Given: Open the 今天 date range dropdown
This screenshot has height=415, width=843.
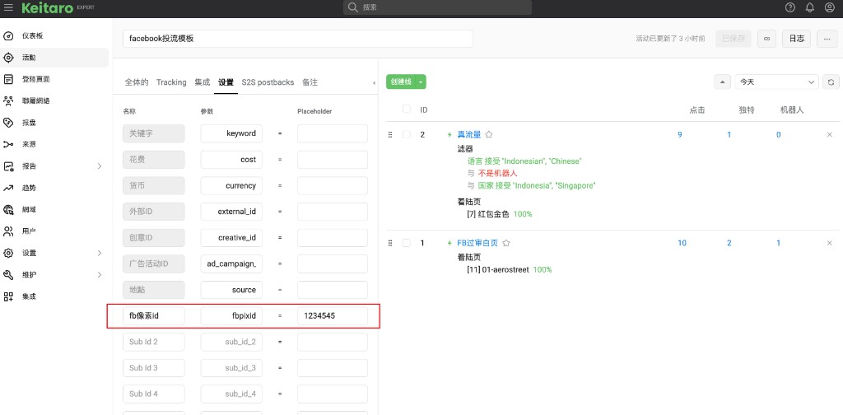Looking at the screenshot, I should [777, 82].
